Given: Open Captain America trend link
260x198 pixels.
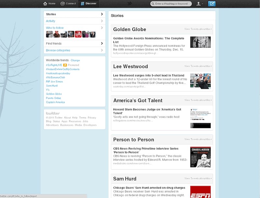Looking at the screenshot, I should (55, 102).
